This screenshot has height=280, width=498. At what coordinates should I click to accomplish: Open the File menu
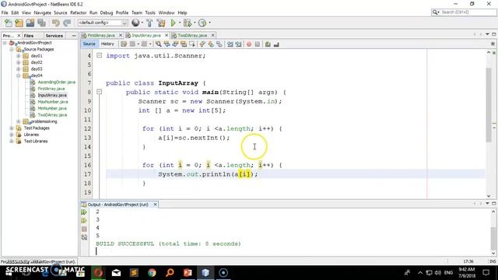5,12
